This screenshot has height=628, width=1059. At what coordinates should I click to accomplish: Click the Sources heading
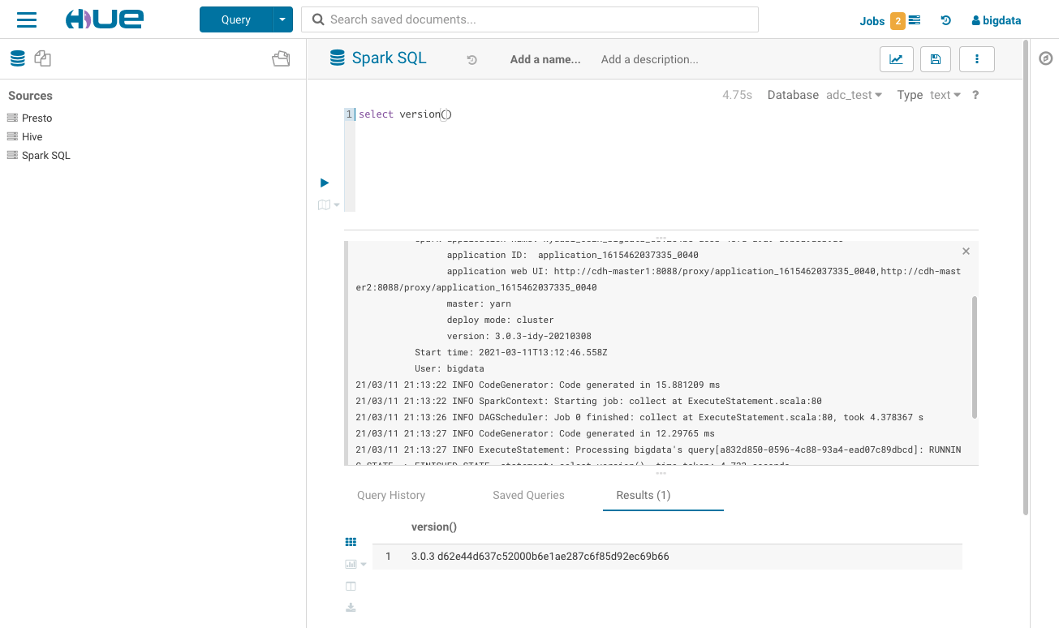click(x=30, y=96)
